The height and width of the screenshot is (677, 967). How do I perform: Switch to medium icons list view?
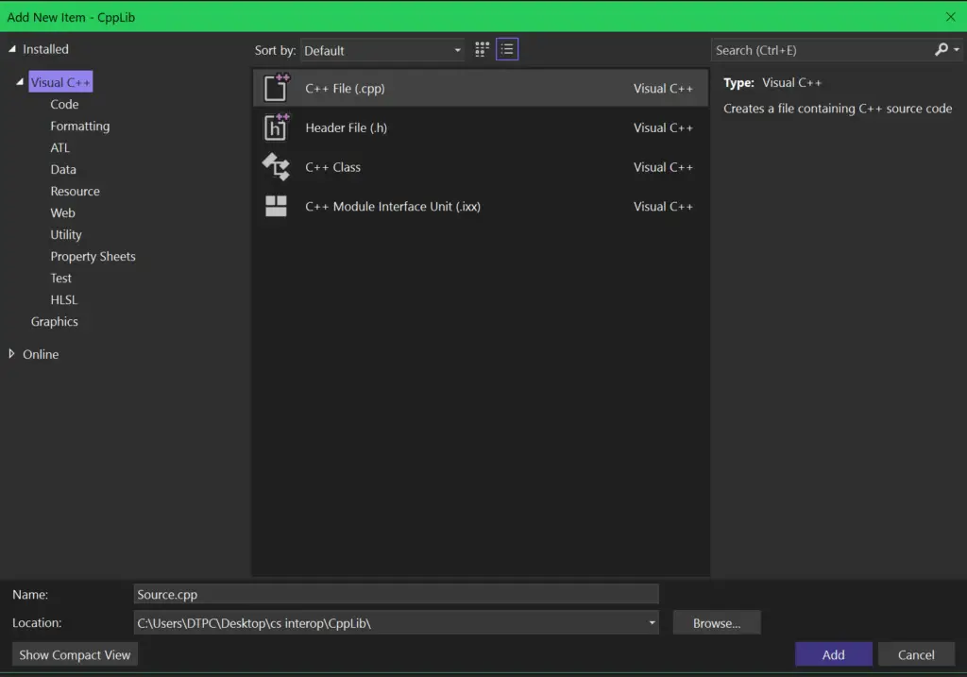coord(507,50)
